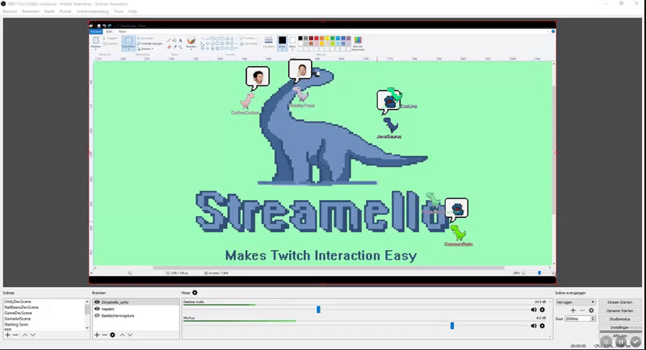The width and height of the screenshot is (646, 350).
Task: Move the source down in the Bronnen list
Action: (x=130, y=335)
